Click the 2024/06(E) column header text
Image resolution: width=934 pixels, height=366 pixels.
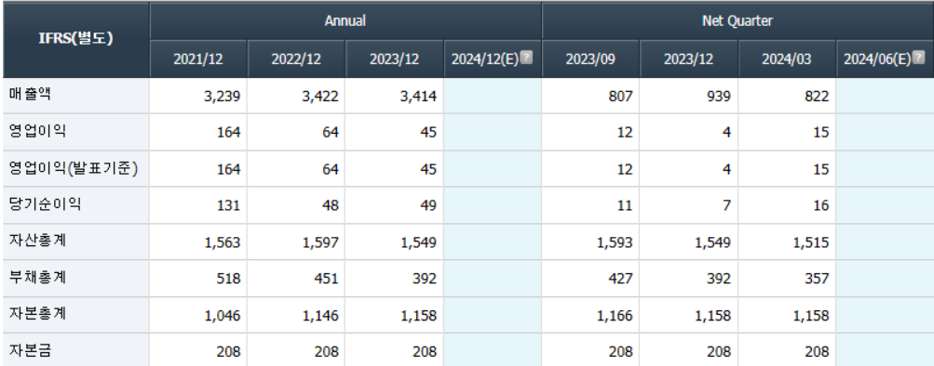point(877,59)
